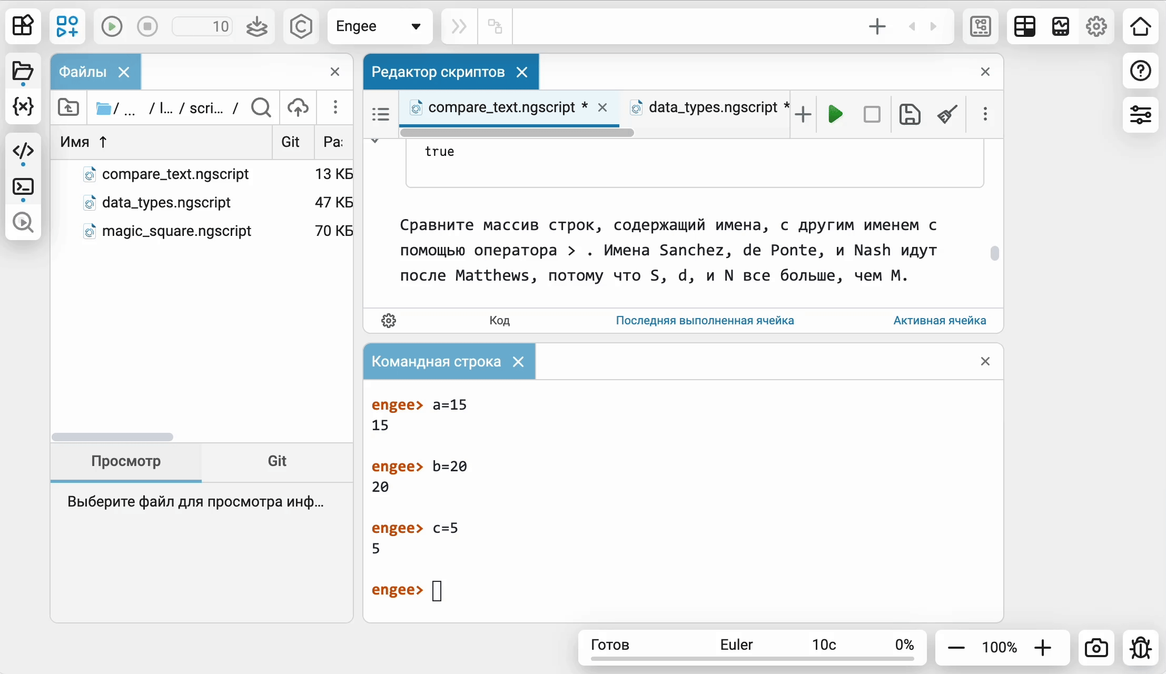Open the Euler solver status entry
This screenshot has width=1166, height=674.
pos(736,645)
